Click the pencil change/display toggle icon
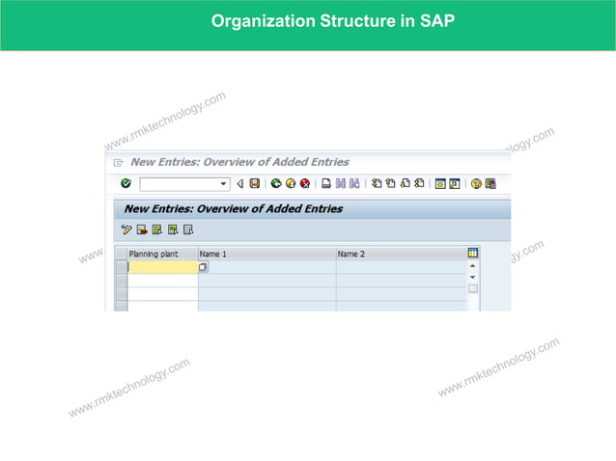Screen dimensions: 616x461 [126, 230]
